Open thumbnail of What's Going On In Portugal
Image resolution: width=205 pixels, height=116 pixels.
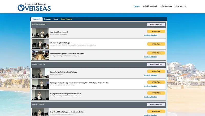[x=40, y=44]
